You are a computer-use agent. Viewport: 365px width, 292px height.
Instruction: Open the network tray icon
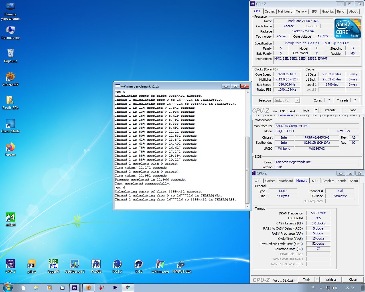tap(328, 288)
